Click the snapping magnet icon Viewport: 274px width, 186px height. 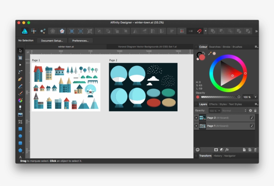point(199,31)
